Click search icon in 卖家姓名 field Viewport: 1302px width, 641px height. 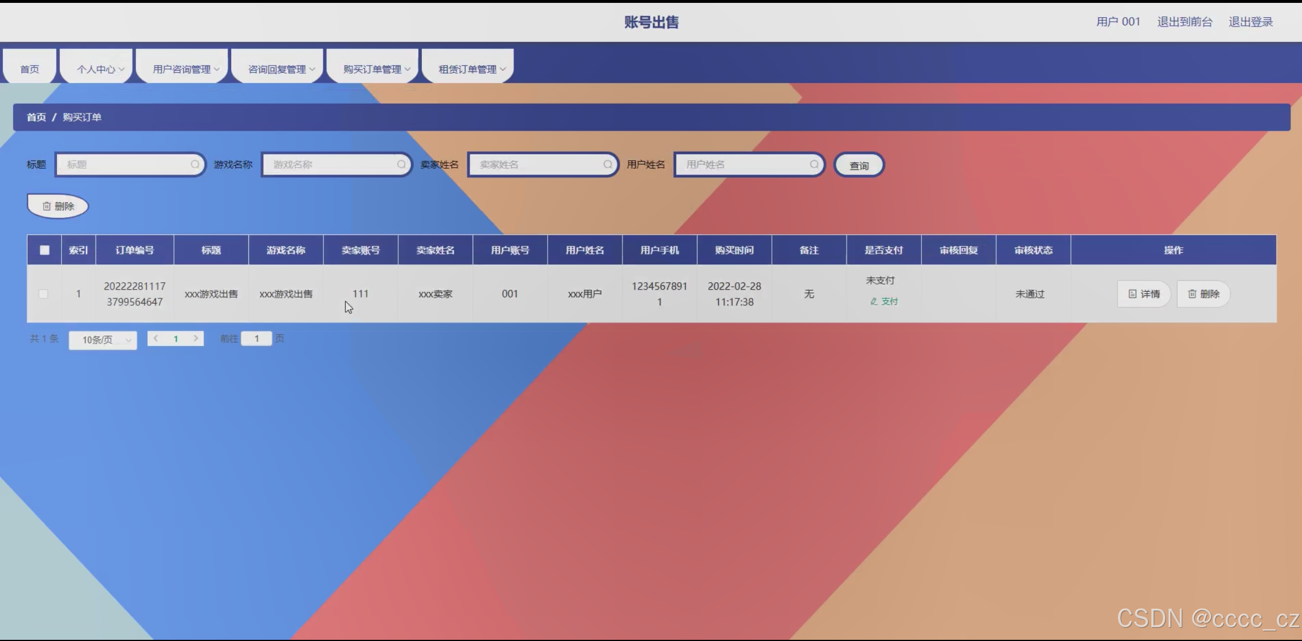pos(607,165)
